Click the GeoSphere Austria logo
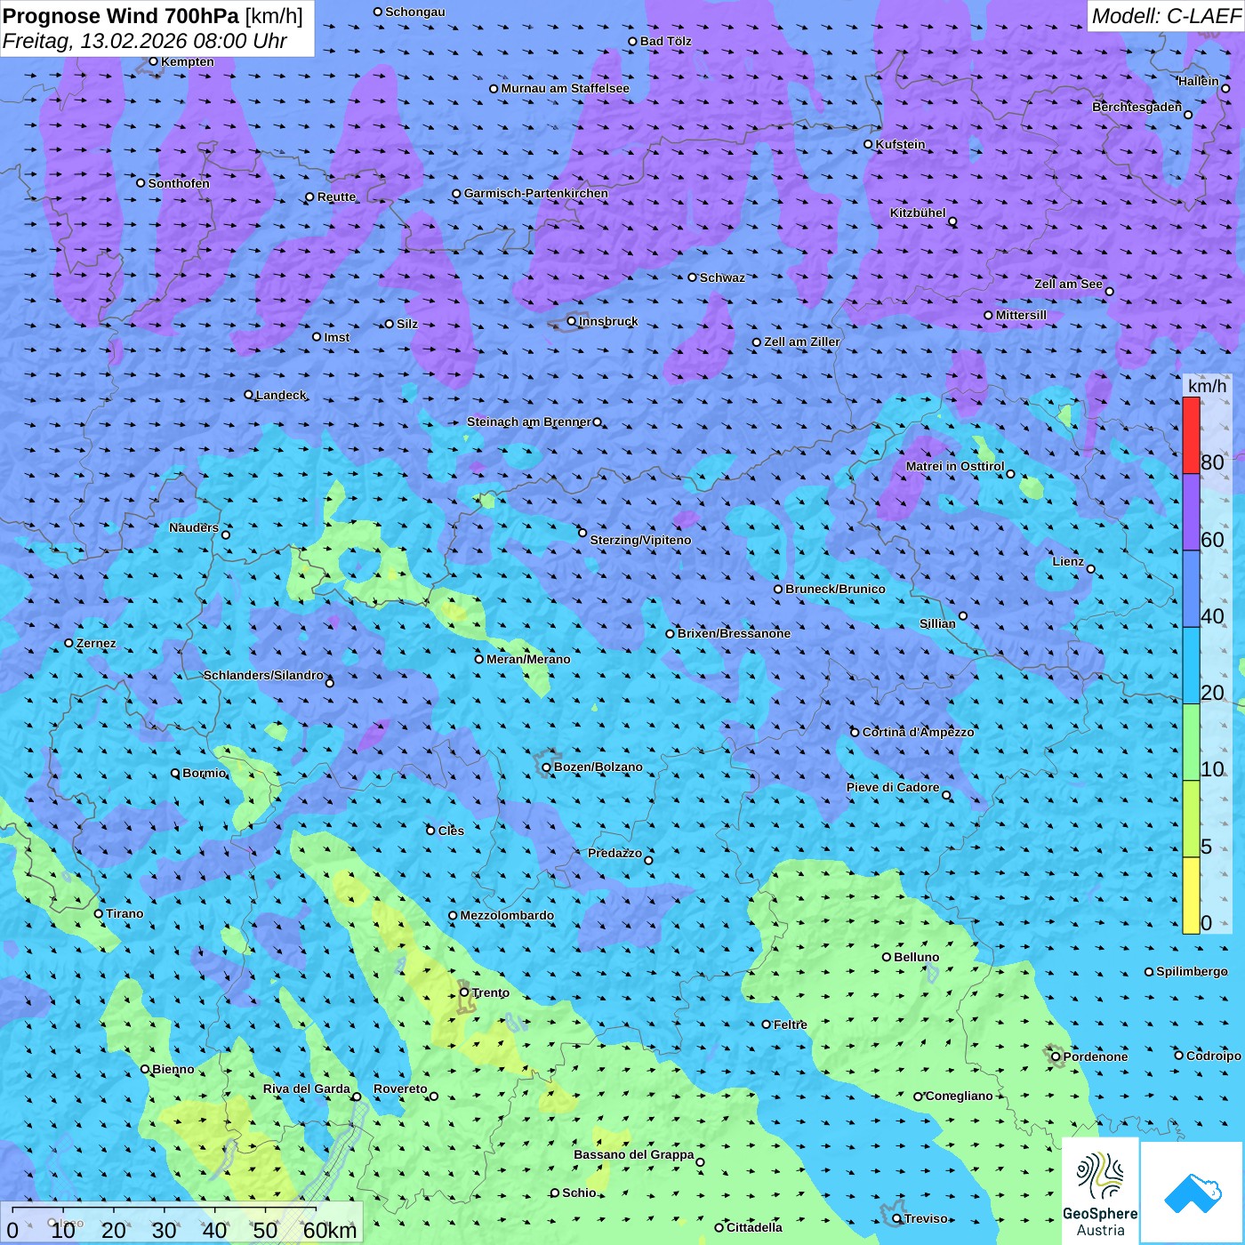Viewport: 1245px width, 1245px height. click(x=1100, y=1192)
